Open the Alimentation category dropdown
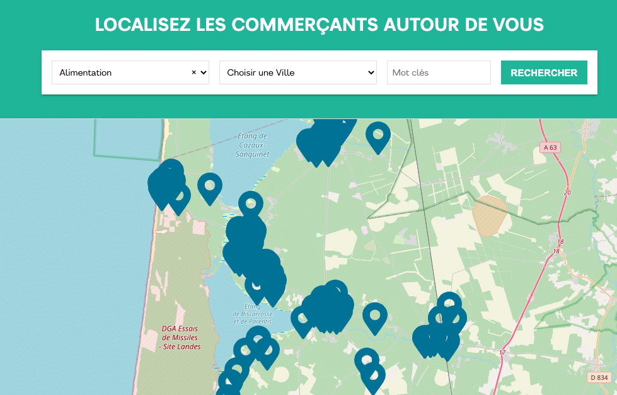Image resolution: width=617 pixels, height=395 pixels. click(123, 72)
